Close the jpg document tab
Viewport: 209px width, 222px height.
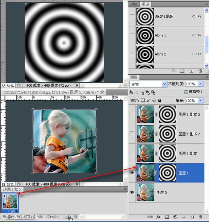[102, 92]
